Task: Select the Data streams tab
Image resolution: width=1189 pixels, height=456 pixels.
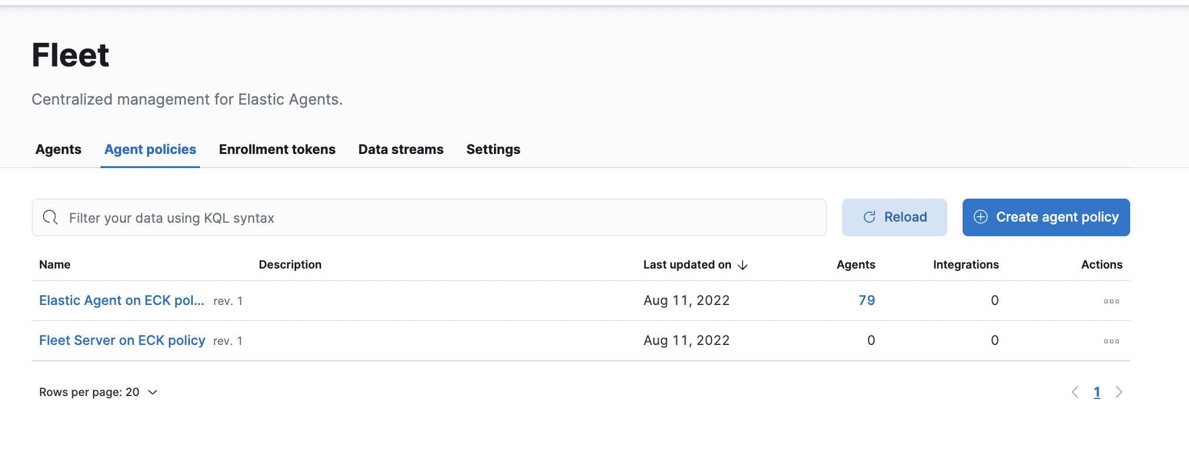Action: [x=400, y=149]
